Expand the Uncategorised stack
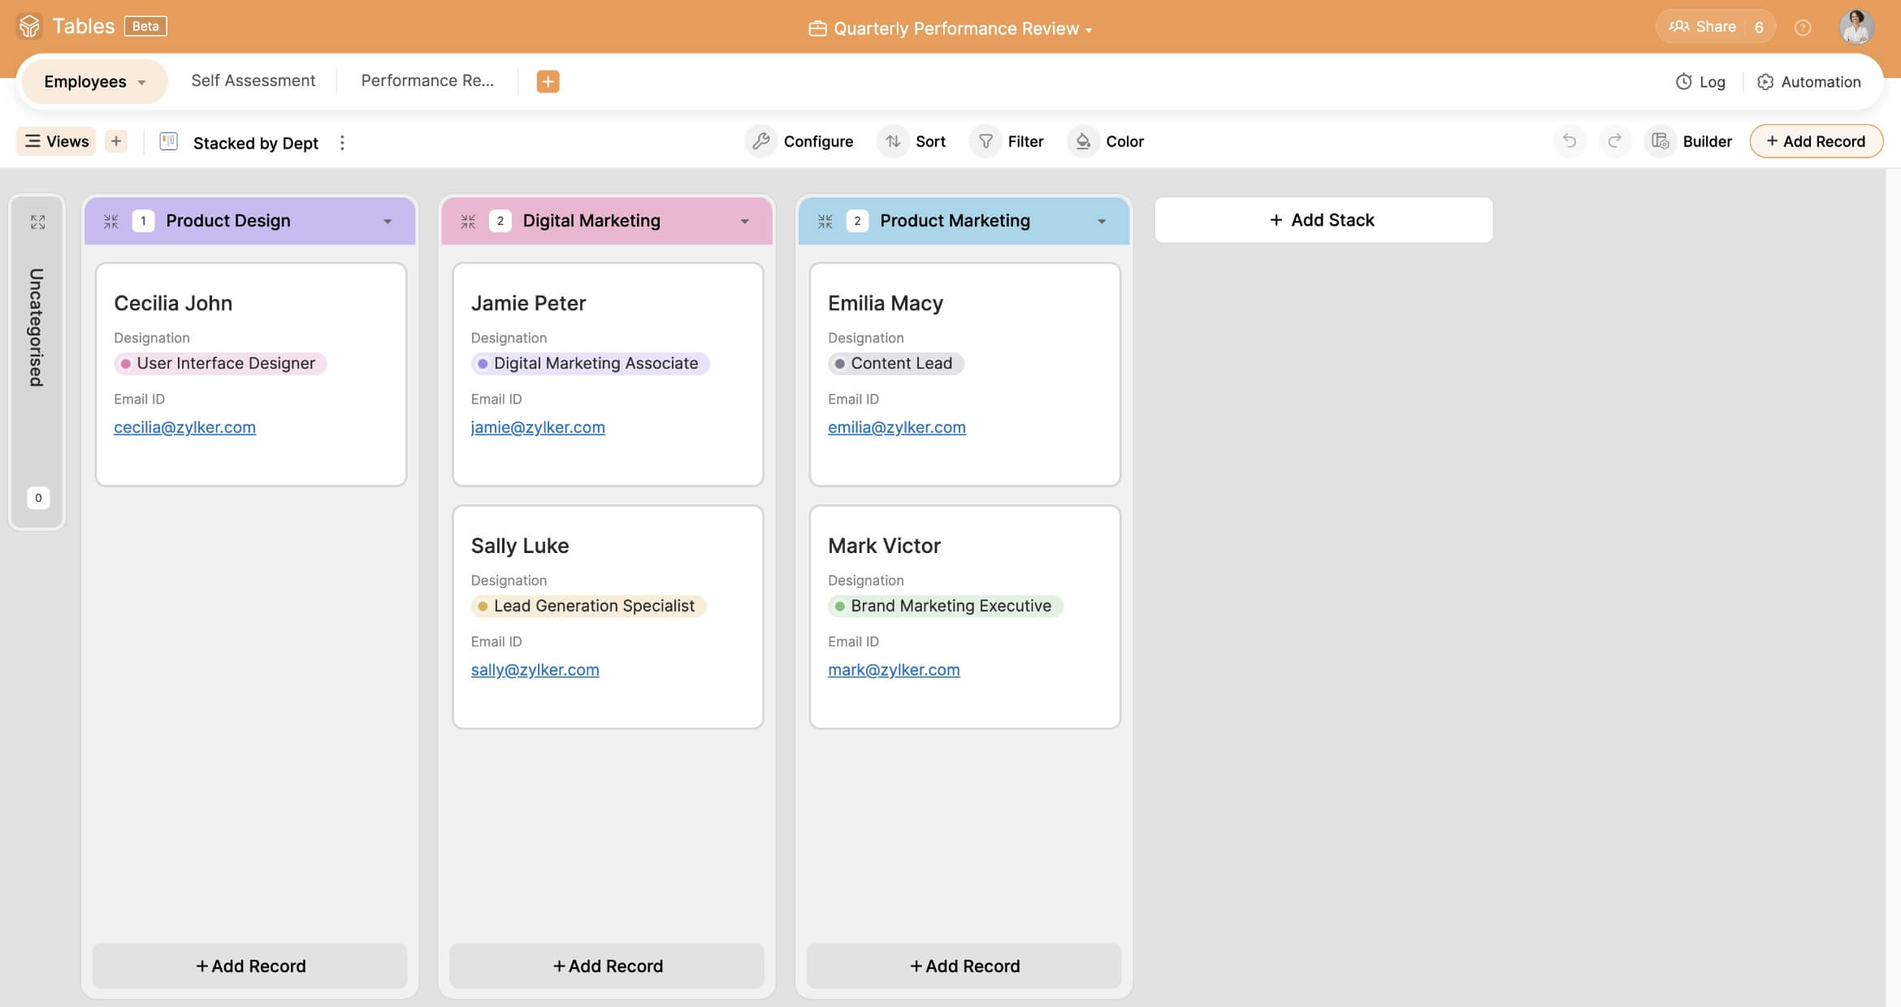Screen dimensions: 1901x1007 point(37,222)
